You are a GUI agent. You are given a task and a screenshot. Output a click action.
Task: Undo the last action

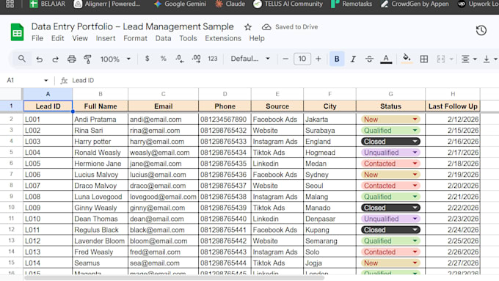coord(39,59)
